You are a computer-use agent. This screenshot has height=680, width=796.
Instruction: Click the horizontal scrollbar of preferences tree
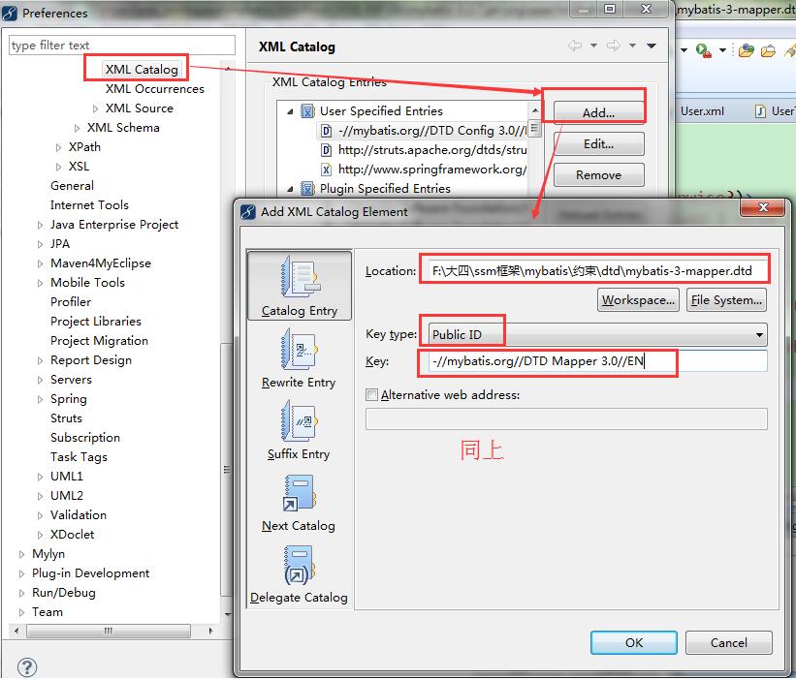109,631
